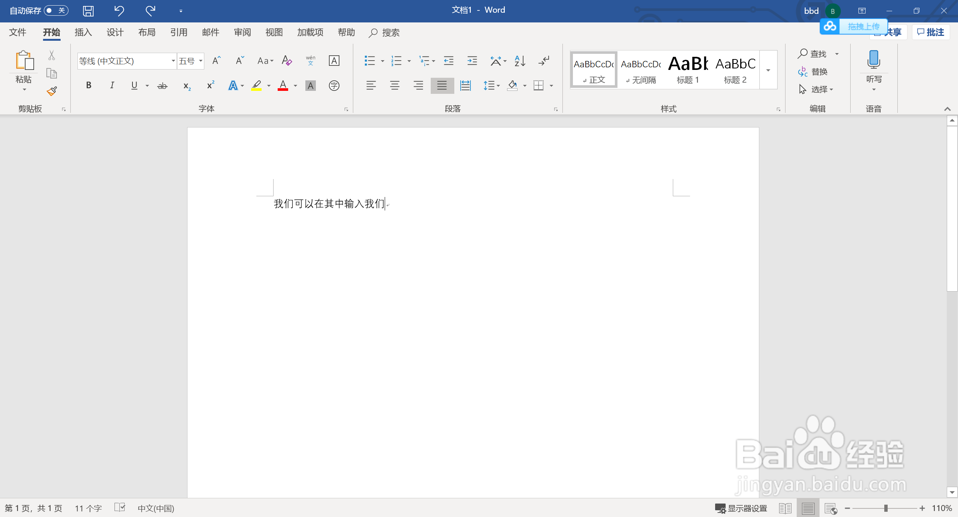958x517 pixels.
Task: Click the 标题 1 style thumbnail
Action: pyautogui.click(x=688, y=70)
